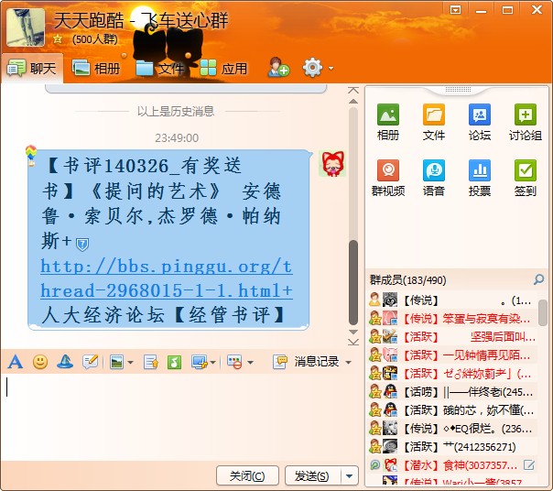Jump to bottom of chat using bottom arrow
The height and width of the screenshot is (491, 553).
[353, 342]
